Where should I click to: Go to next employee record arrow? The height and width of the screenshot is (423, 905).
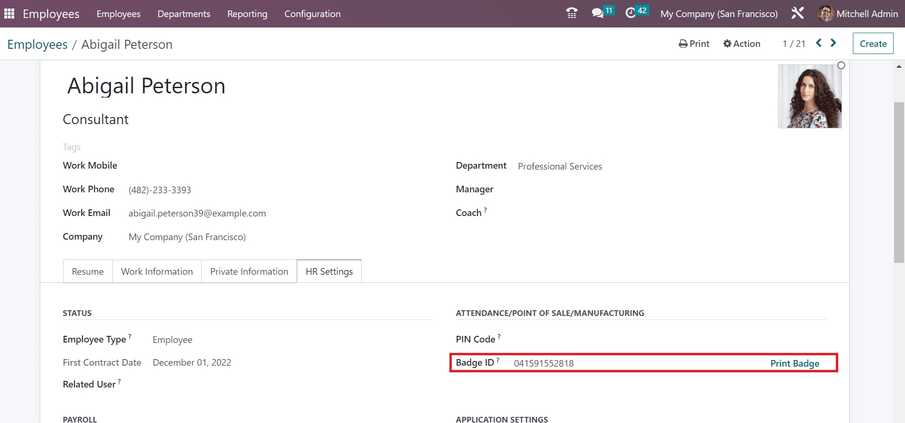click(x=833, y=43)
